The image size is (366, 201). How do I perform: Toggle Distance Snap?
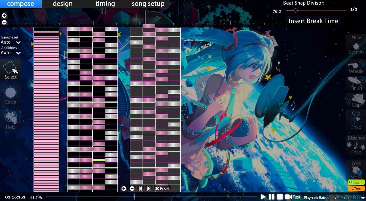coord(356,145)
